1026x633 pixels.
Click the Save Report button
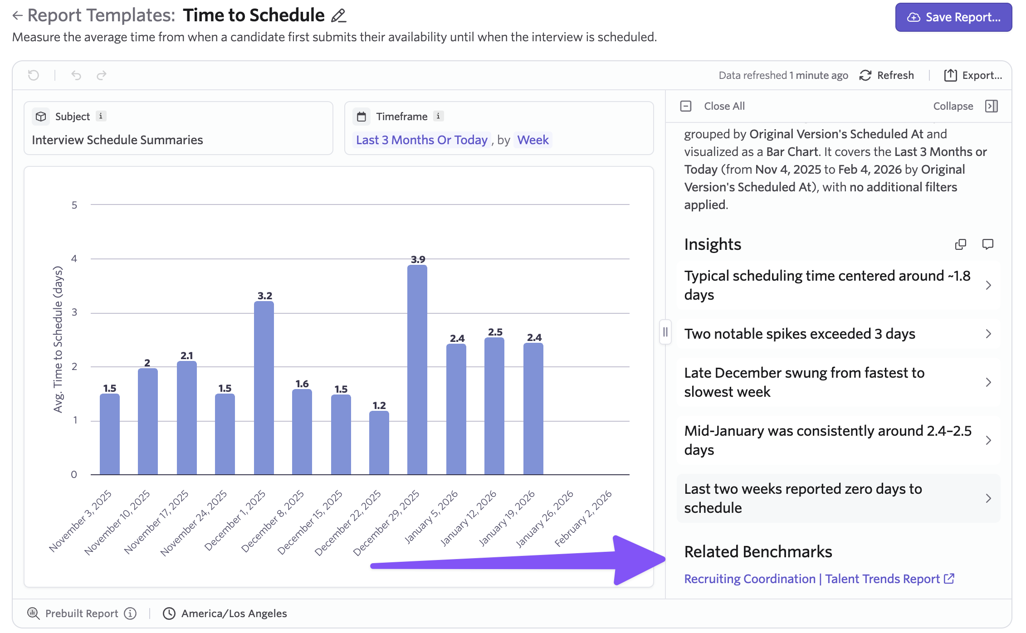[953, 17]
